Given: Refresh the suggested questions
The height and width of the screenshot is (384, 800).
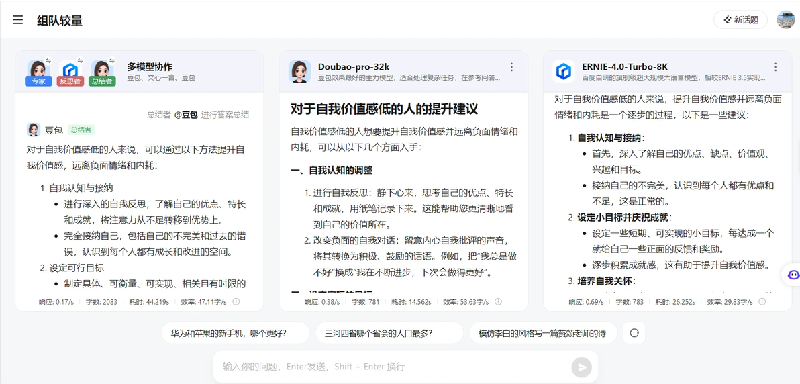Looking at the screenshot, I should (634, 333).
